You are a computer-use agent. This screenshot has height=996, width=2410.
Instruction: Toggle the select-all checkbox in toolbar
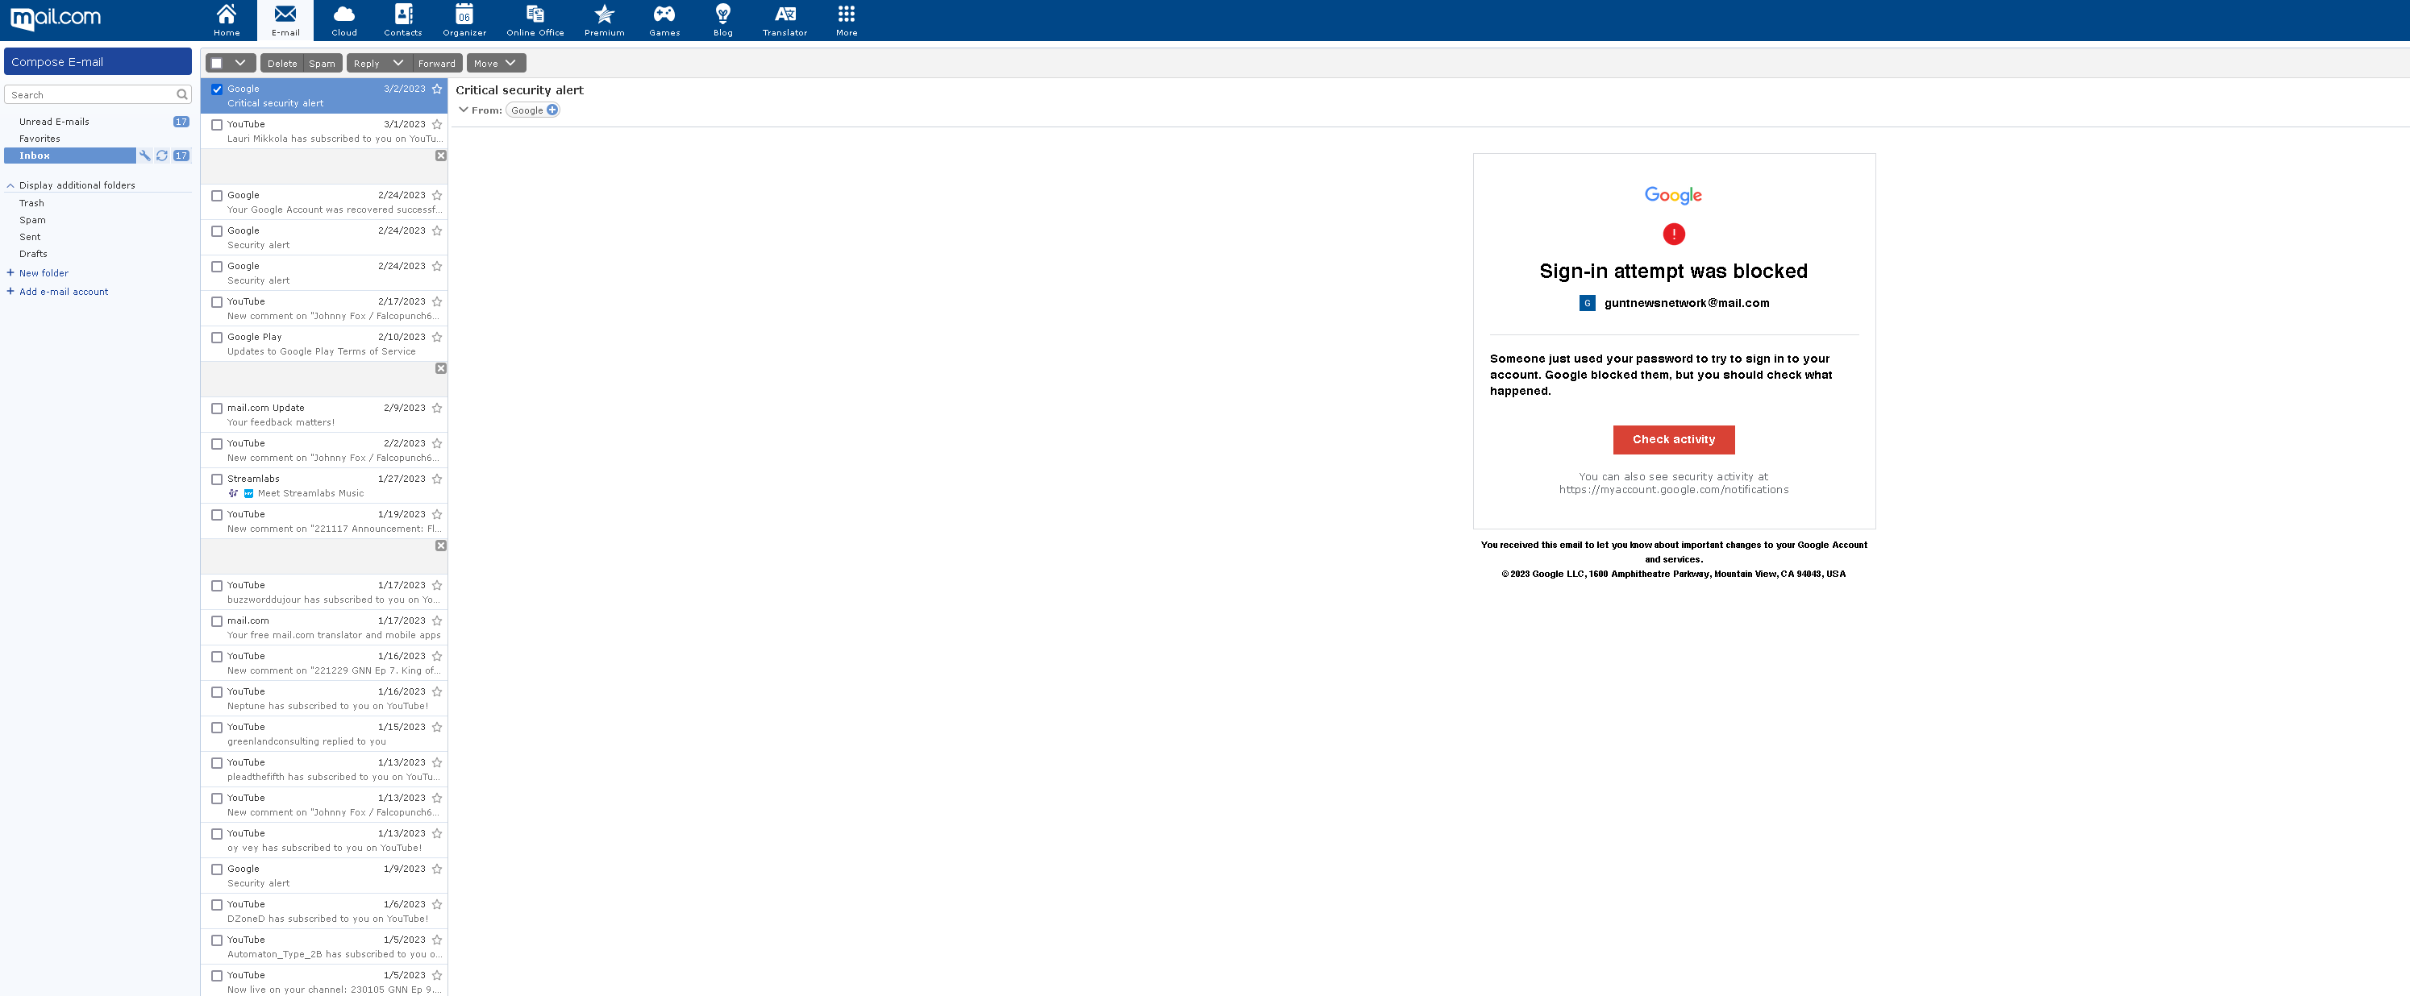(217, 63)
